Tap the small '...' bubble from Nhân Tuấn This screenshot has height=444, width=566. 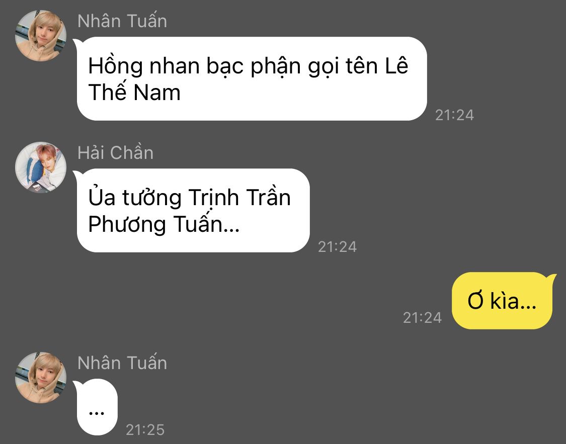tap(97, 407)
